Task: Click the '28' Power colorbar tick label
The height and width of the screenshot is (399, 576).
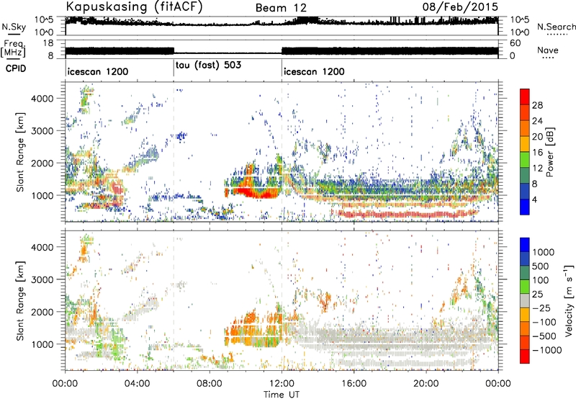Action: [537, 105]
